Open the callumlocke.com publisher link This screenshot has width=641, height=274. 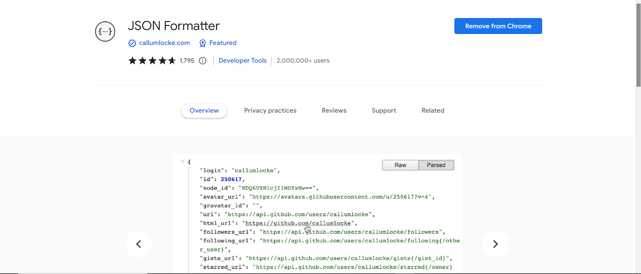click(164, 43)
